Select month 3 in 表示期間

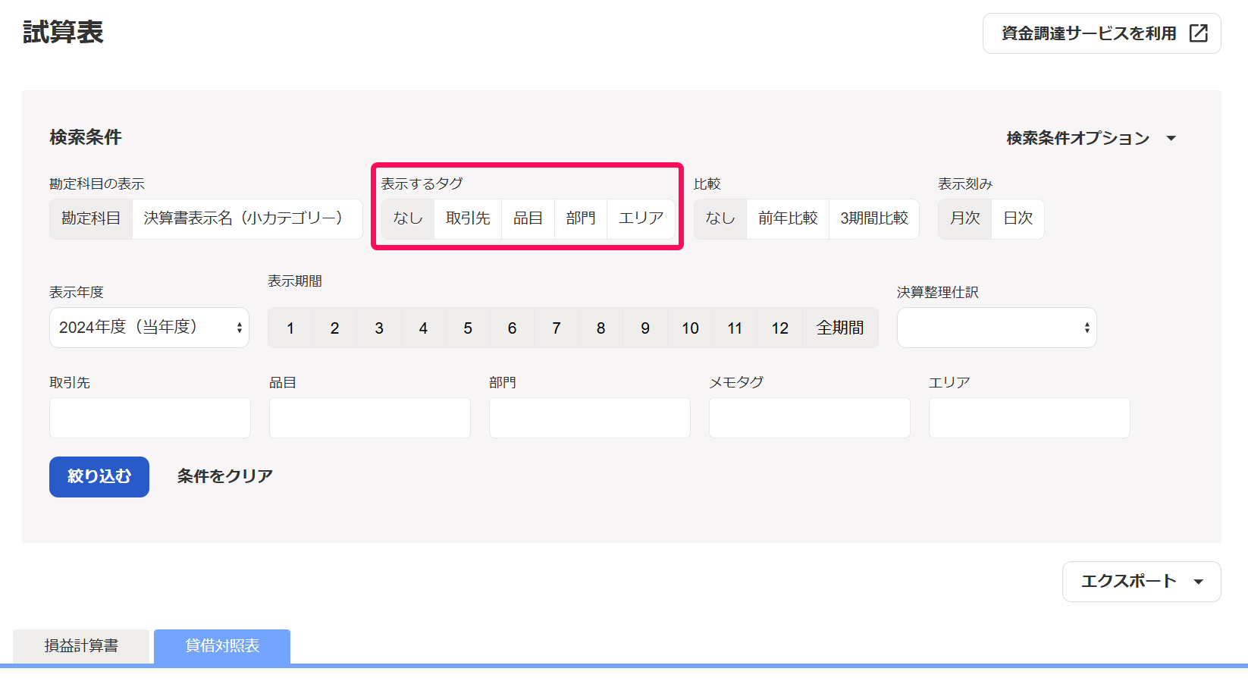[x=379, y=328]
